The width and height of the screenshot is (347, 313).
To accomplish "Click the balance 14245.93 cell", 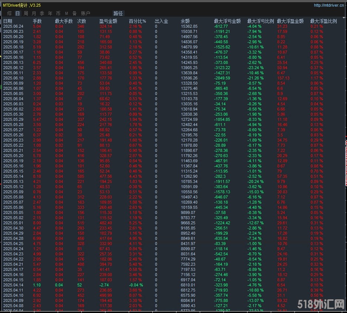I will point(189,62).
